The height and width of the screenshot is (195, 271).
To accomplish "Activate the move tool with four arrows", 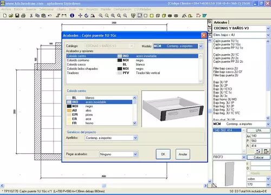I will tap(80, 16).
